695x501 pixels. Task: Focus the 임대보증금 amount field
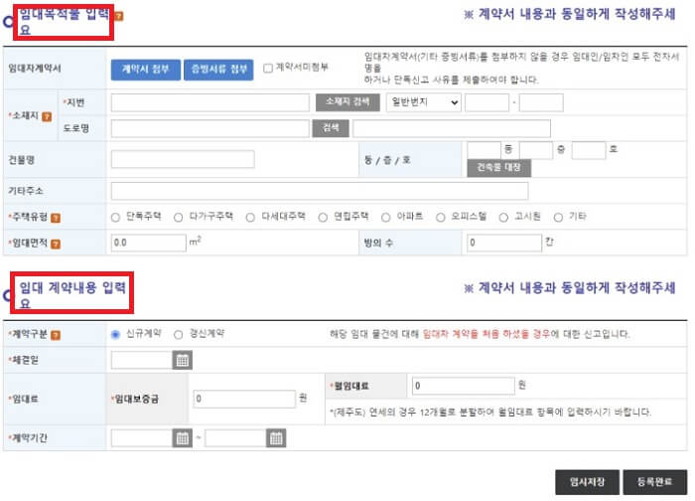[244, 399]
